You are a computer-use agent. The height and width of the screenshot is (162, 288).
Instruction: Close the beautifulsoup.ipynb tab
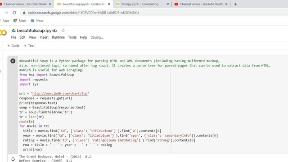pyautogui.click(x=109, y=4)
